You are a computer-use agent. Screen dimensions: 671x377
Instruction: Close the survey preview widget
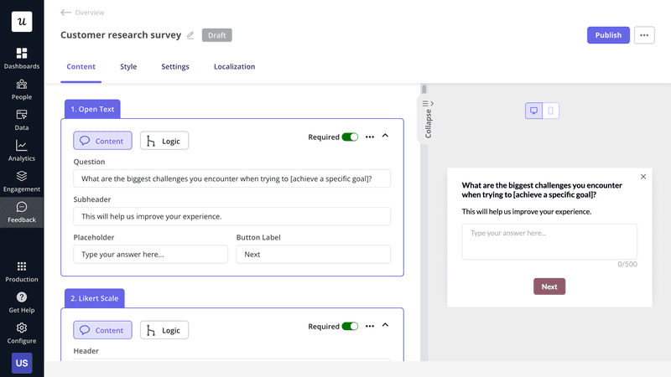(643, 177)
